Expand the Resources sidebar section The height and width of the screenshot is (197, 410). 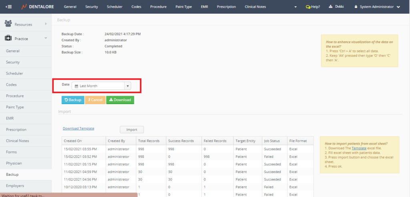[x=46, y=24]
